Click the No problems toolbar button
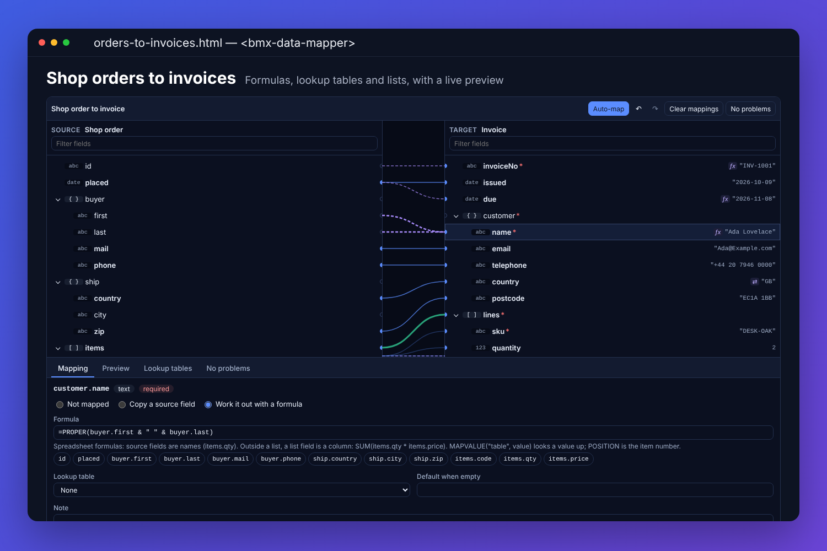The width and height of the screenshot is (827, 551). tap(751, 109)
